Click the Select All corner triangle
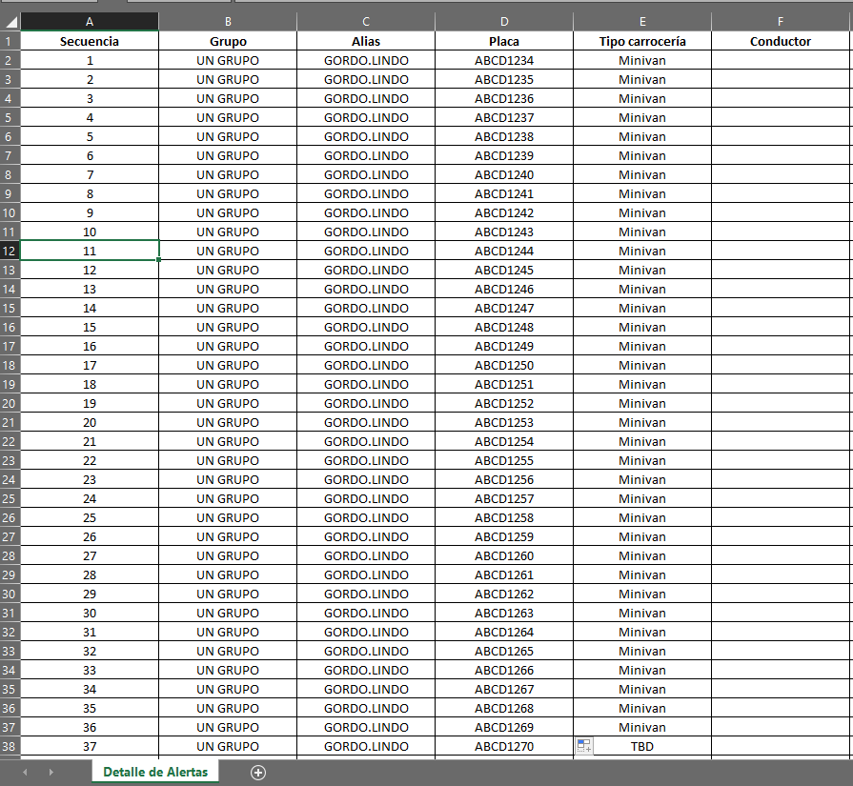This screenshot has height=786, width=853. (10, 22)
